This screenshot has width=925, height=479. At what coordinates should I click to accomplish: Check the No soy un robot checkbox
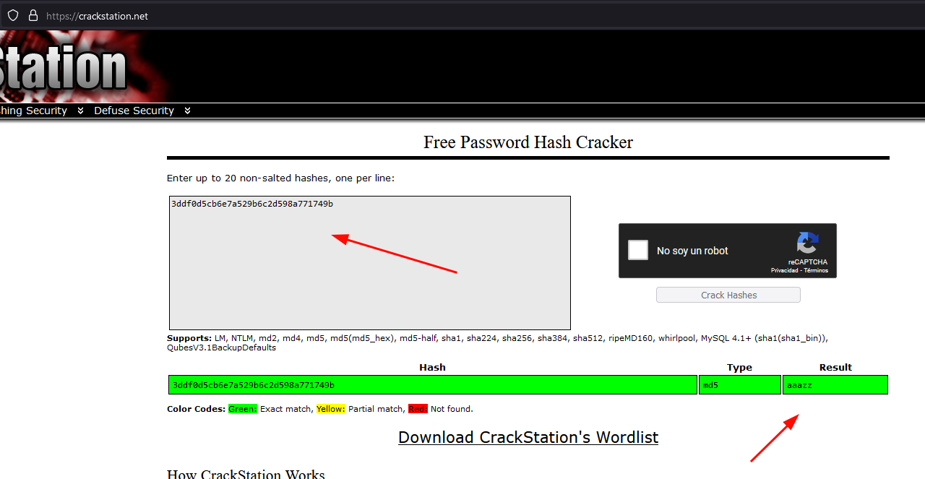638,250
